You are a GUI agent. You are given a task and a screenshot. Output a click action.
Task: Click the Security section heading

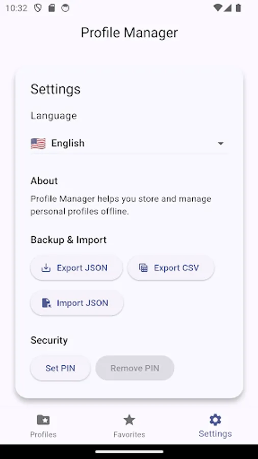point(49,340)
